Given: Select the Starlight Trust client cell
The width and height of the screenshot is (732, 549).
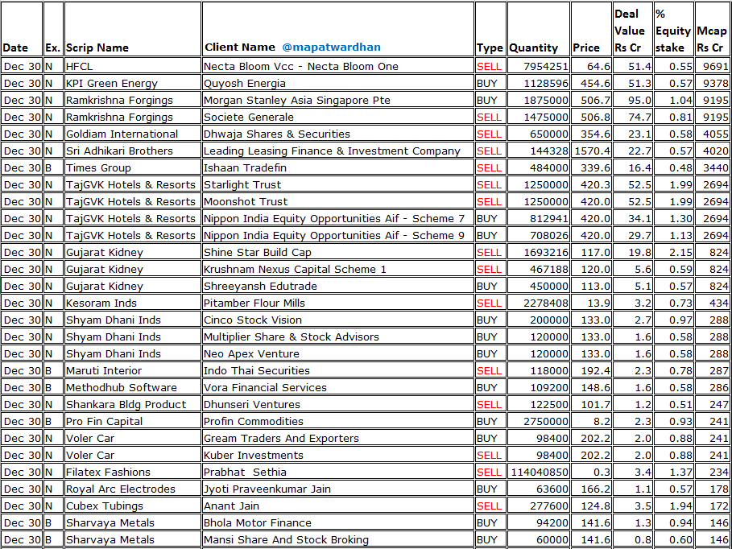Looking at the screenshot, I should 338,184.
